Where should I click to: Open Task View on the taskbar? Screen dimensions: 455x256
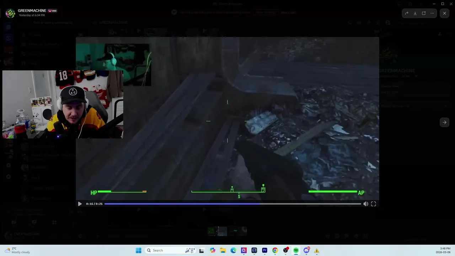(x=202, y=250)
